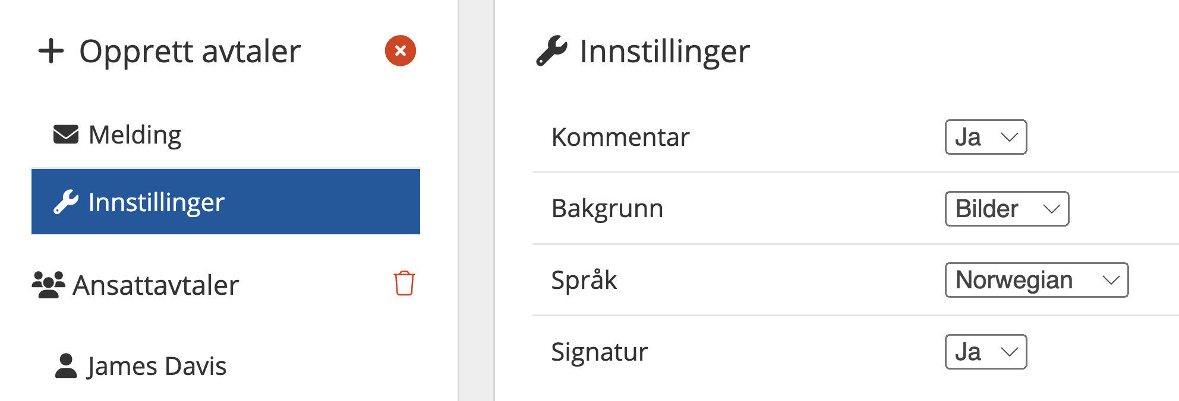Click the group icon beside Ansattavtaler
This screenshot has width=1179, height=401.
coord(48,285)
